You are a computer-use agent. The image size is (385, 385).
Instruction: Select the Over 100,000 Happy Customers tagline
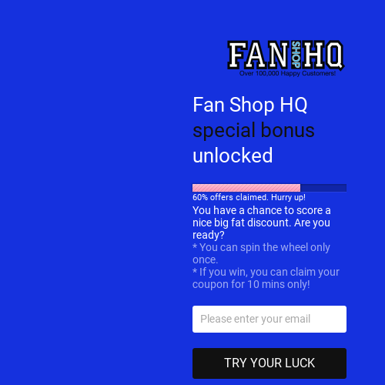click(x=287, y=73)
